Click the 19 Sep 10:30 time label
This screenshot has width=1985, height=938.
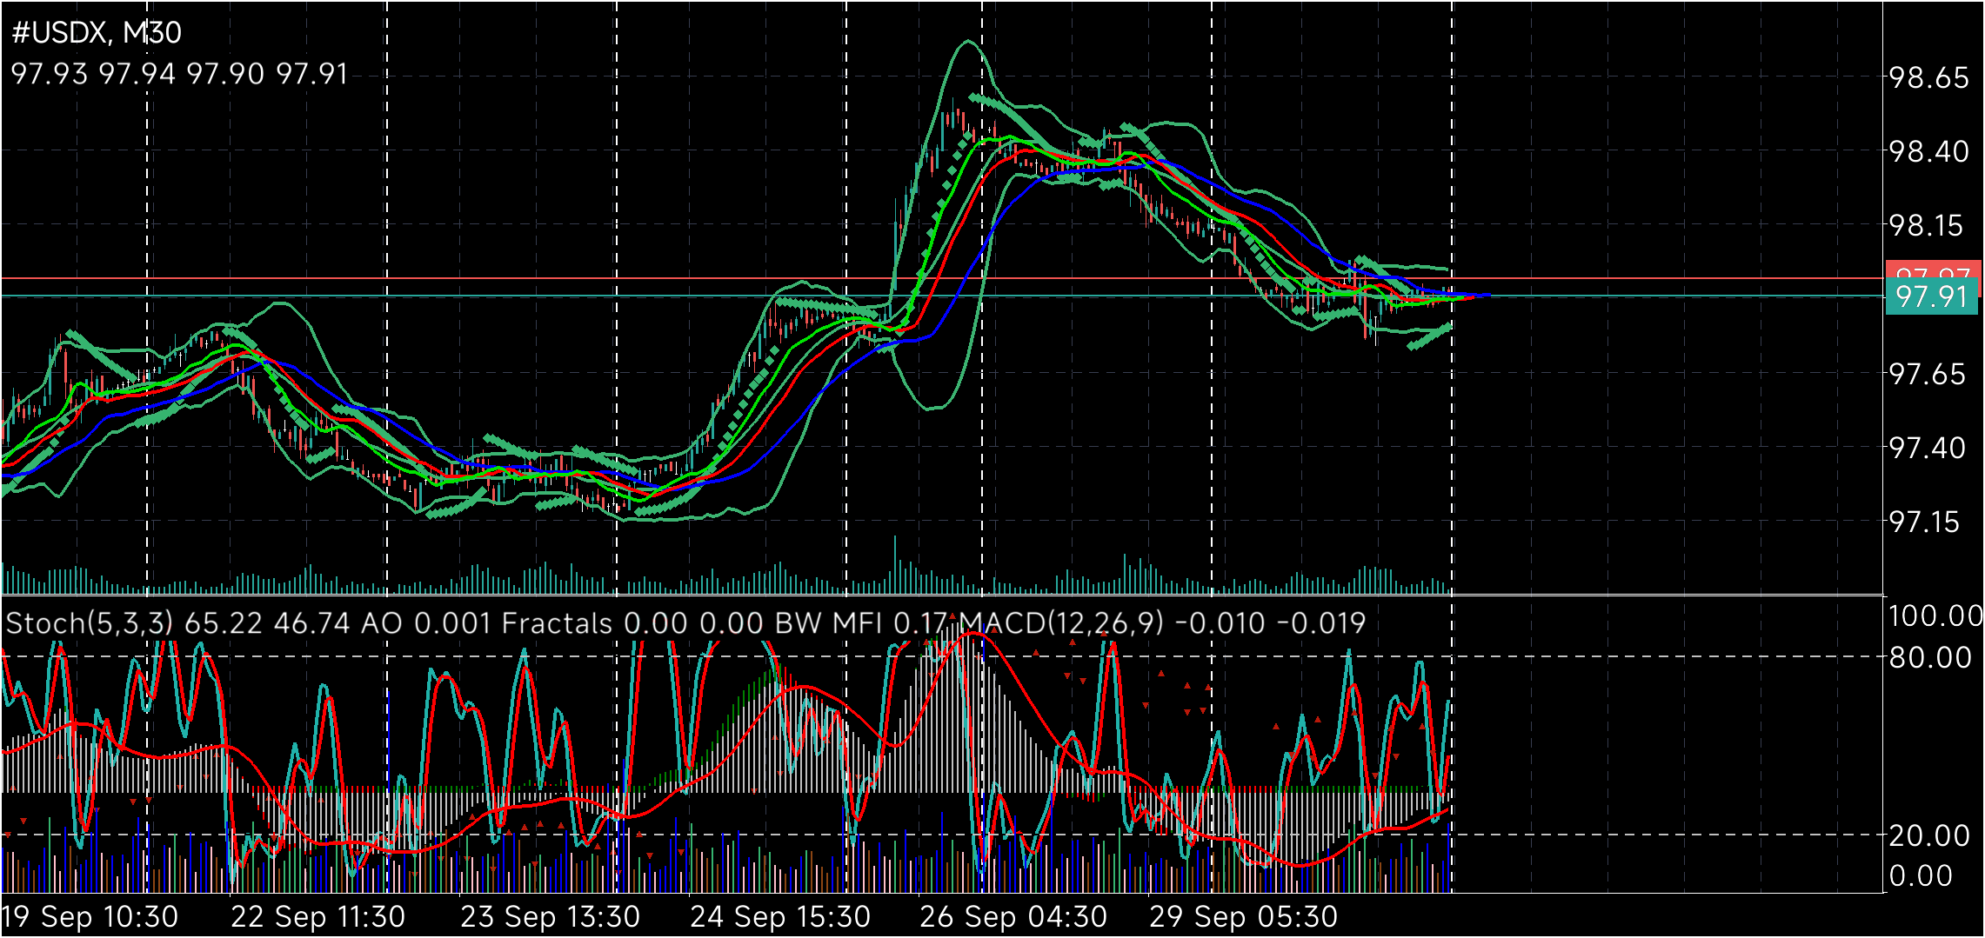(90, 916)
